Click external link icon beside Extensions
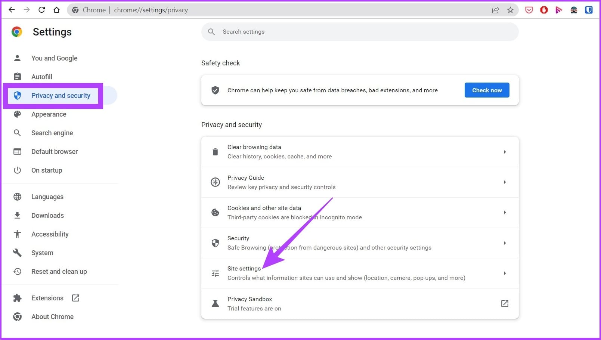The height and width of the screenshot is (340, 601). (x=76, y=298)
